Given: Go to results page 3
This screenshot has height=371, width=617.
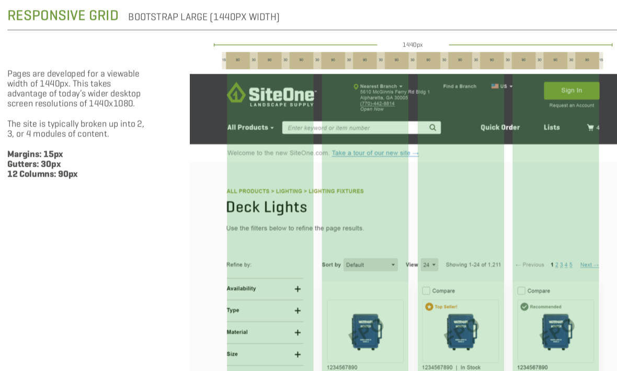Looking at the screenshot, I should [562, 265].
